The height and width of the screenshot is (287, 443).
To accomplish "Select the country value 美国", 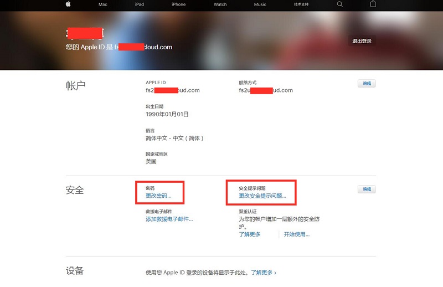I will coord(151,161).
